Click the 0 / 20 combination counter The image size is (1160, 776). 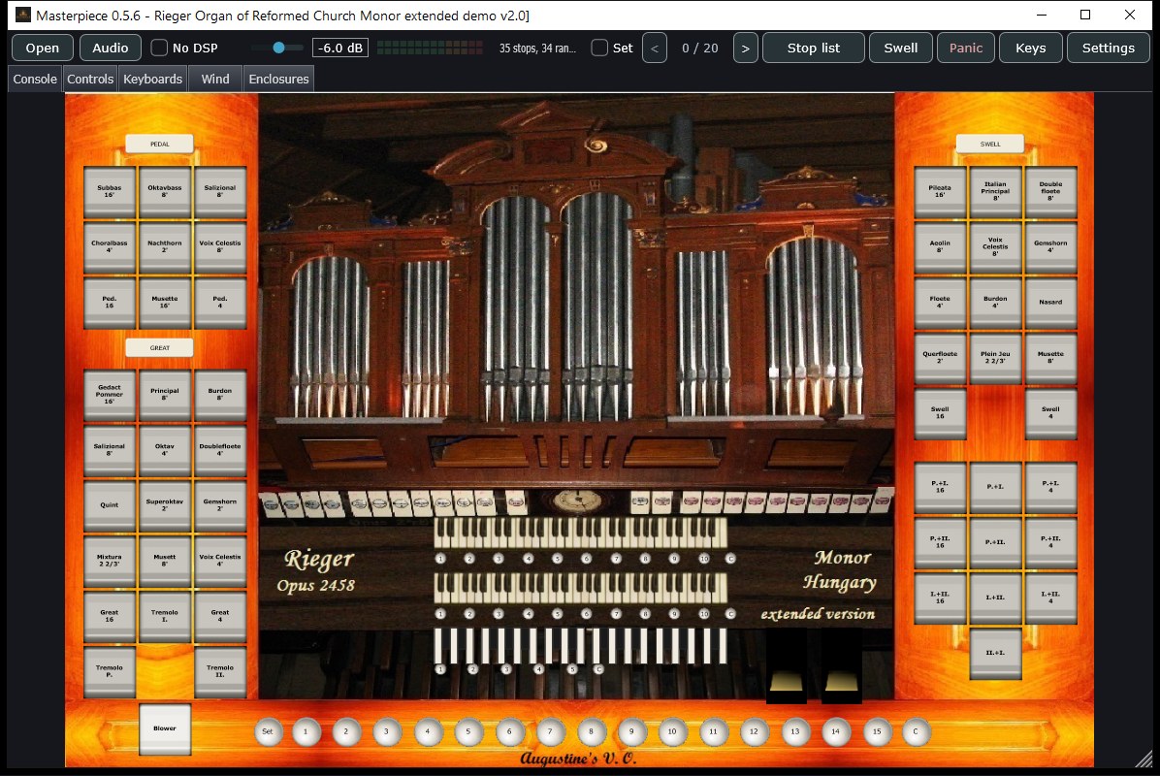(x=700, y=48)
